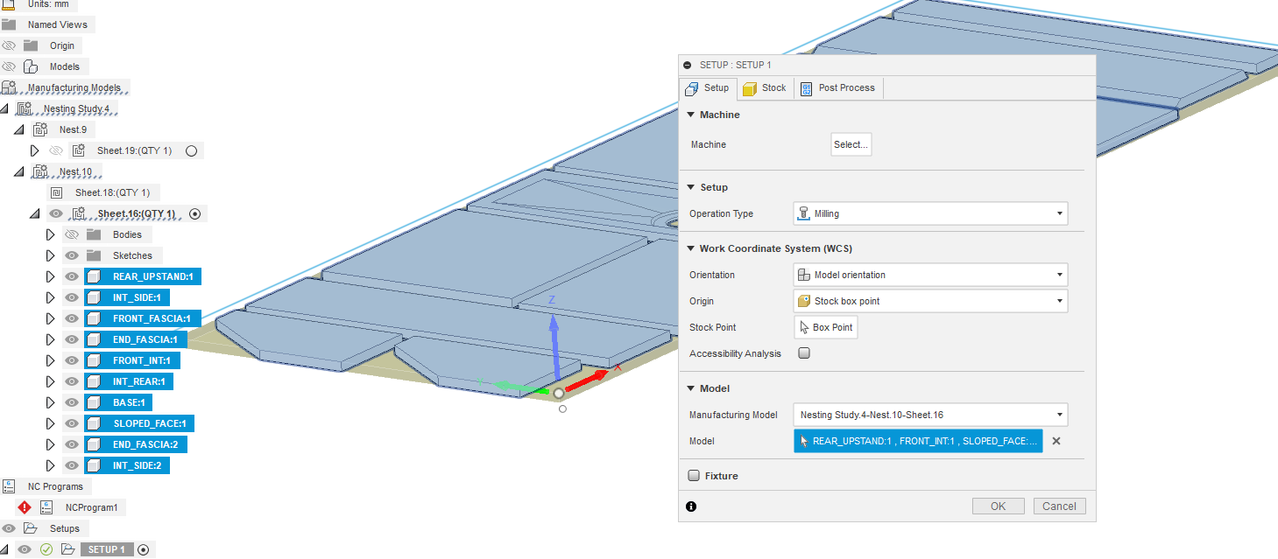The width and height of the screenshot is (1278, 559).
Task: Hide the REAR_UPSTAND:1 component
Action: click(x=72, y=276)
